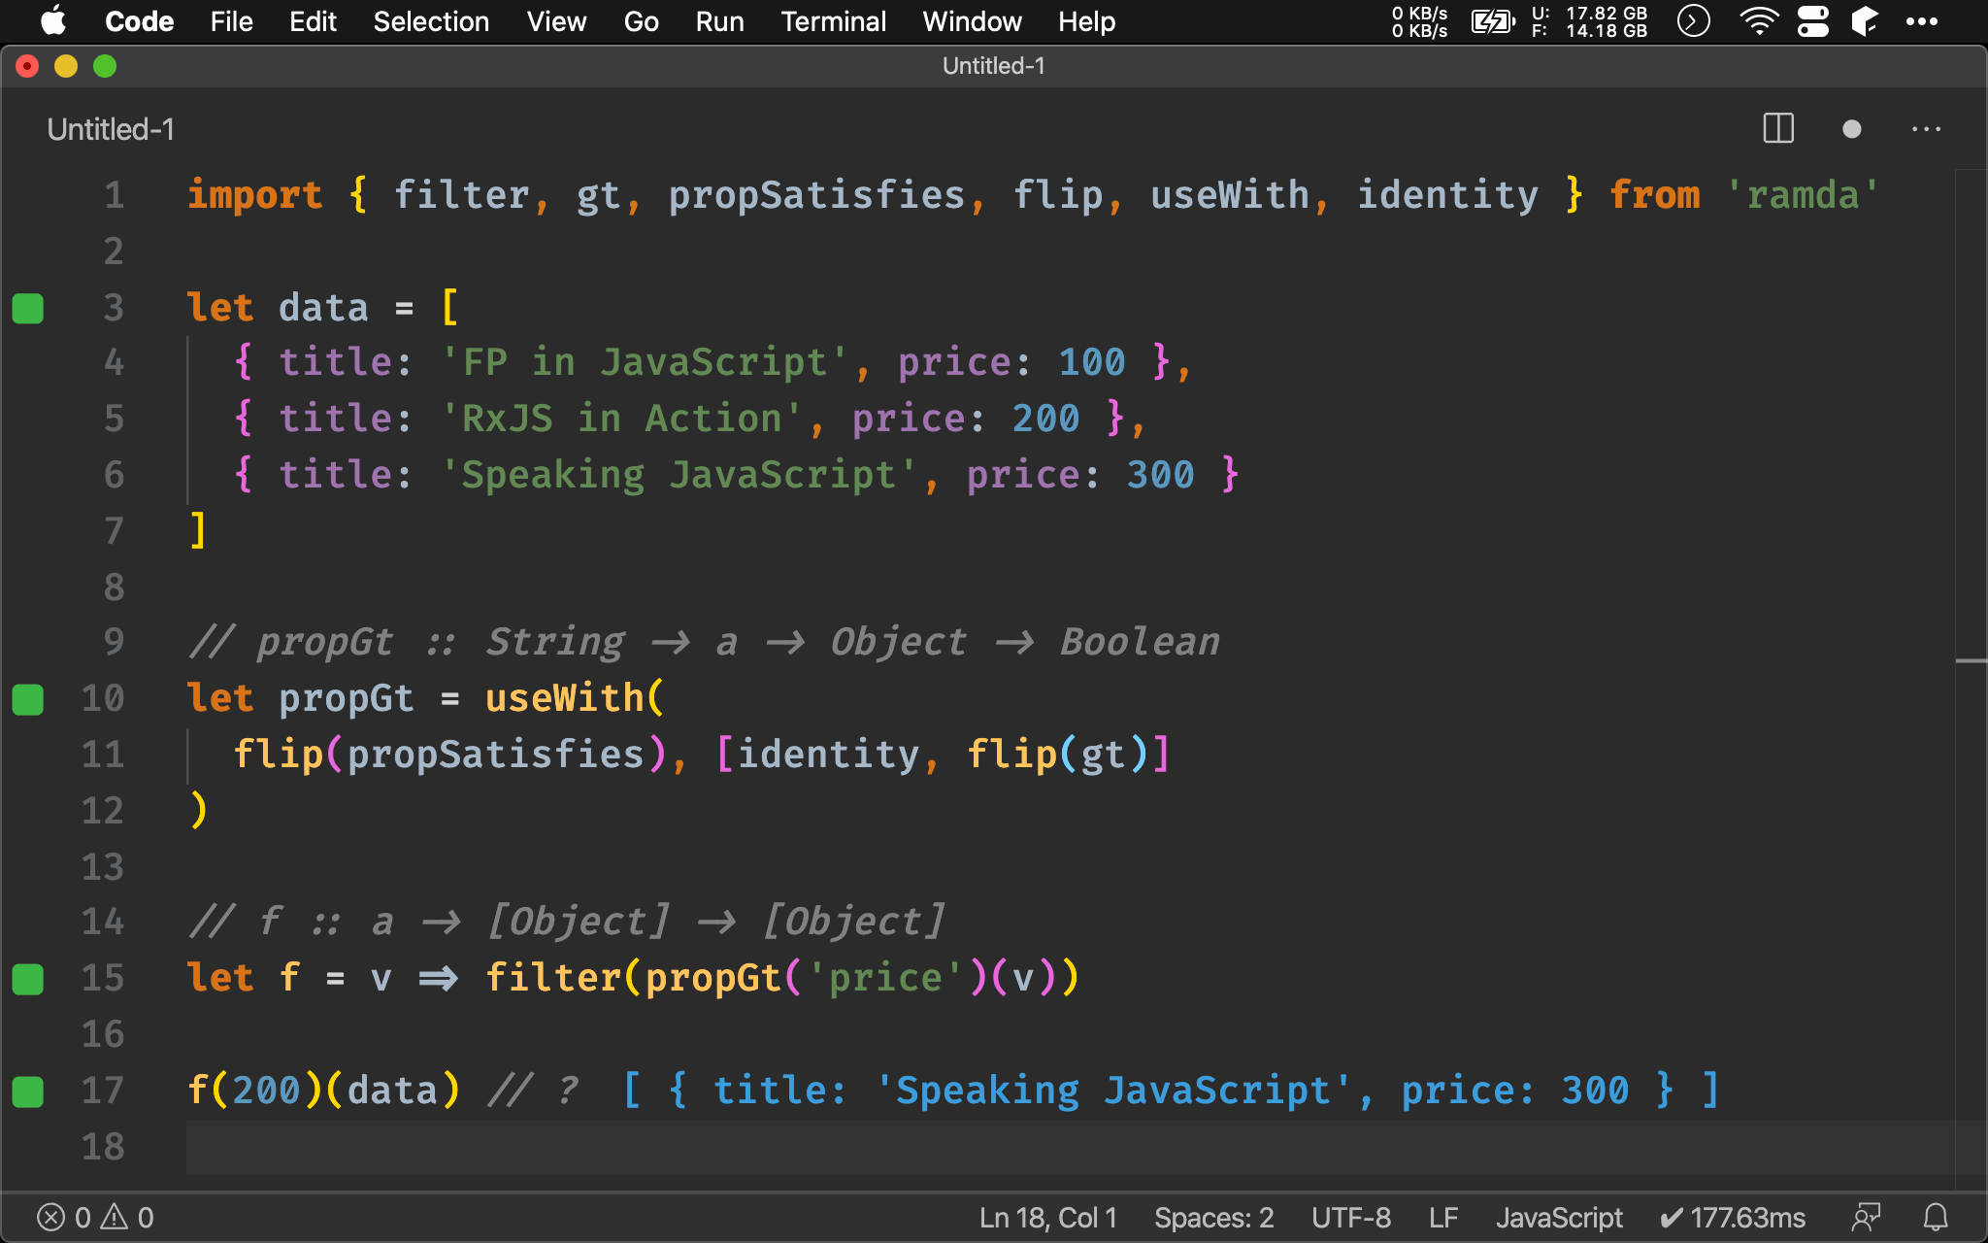Open the Terminal menu
Viewport: 1988px width, 1243px height.
point(833,21)
